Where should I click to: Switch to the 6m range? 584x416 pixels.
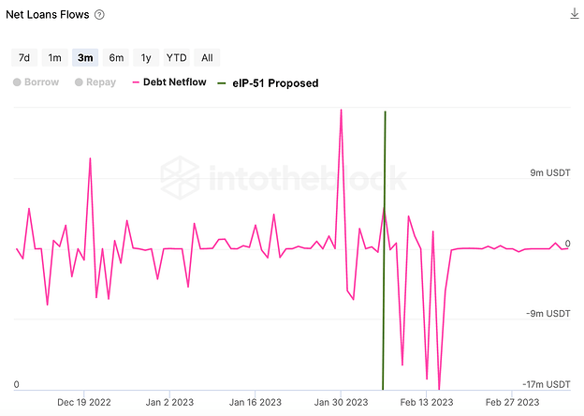(116, 57)
